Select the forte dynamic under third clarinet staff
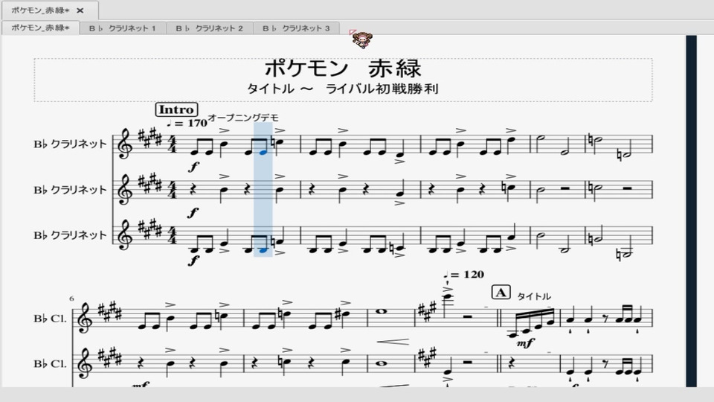The image size is (714, 402). click(193, 261)
